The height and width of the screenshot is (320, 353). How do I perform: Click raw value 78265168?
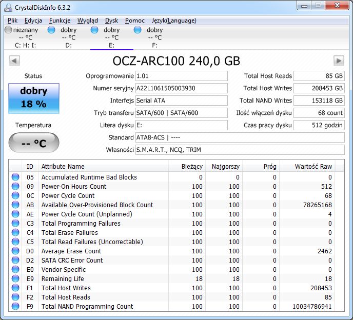[318, 205]
